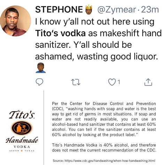Click the Handmade script text in logo

coord(22,140)
